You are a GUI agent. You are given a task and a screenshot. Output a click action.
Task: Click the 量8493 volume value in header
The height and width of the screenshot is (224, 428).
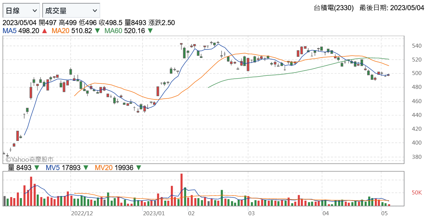135,23
